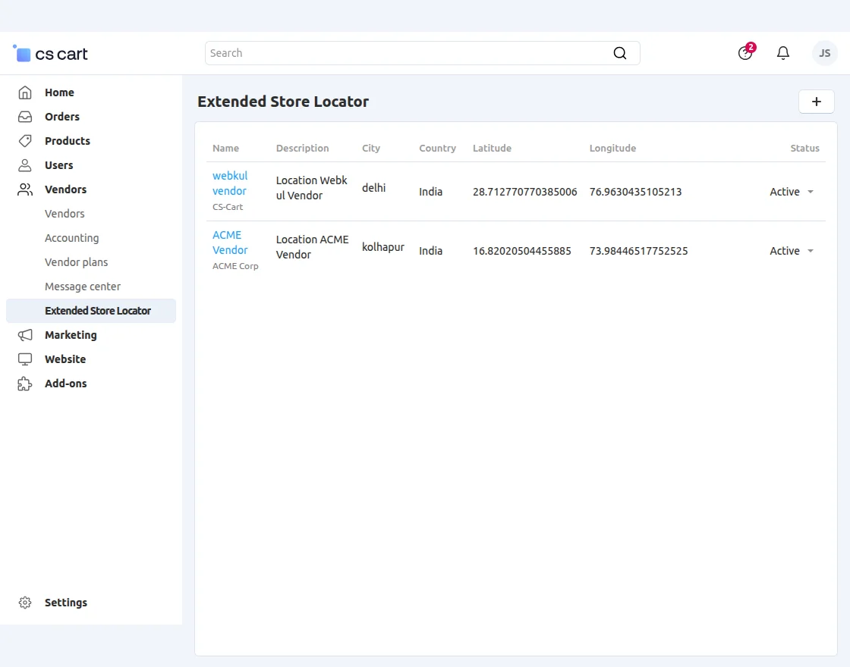Image resolution: width=850 pixels, height=667 pixels.
Task: Click the Products tag icon
Action: [25, 141]
